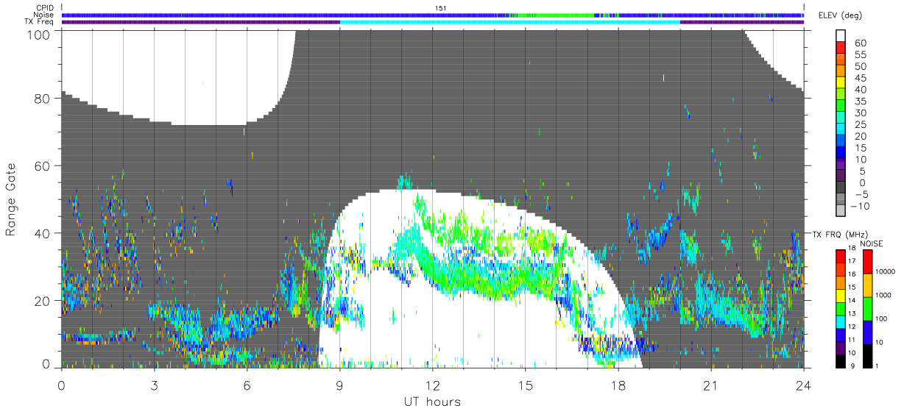Click the 45 tick on elevation colorbar
This screenshot has width=904, height=417.
(861, 78)
